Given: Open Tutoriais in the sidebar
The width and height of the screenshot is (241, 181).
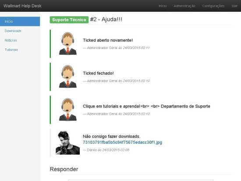Looking at the screenshot, I should (x=11, y=50).
